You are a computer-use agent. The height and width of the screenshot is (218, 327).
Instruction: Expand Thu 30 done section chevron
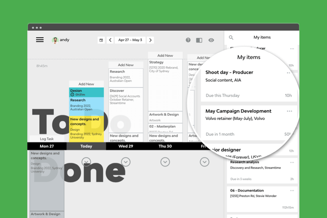coord(165,162)
